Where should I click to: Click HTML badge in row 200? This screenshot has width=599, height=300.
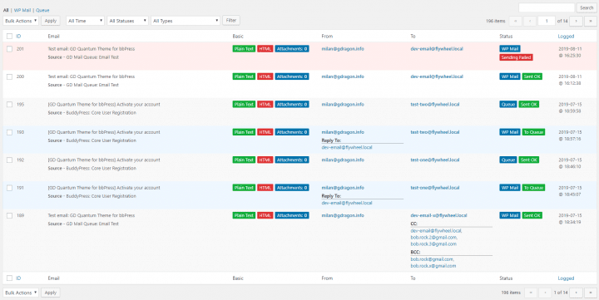pos(265,76)
